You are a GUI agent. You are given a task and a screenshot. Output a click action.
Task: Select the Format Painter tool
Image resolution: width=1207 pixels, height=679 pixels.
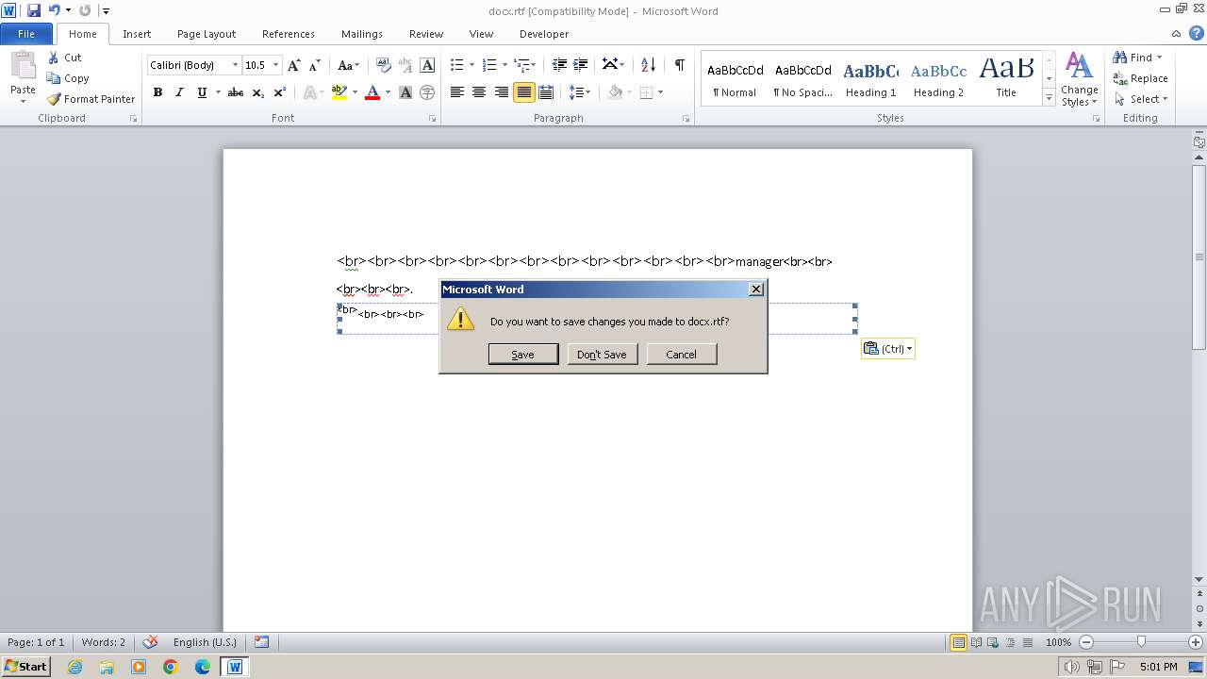point(91,99)
